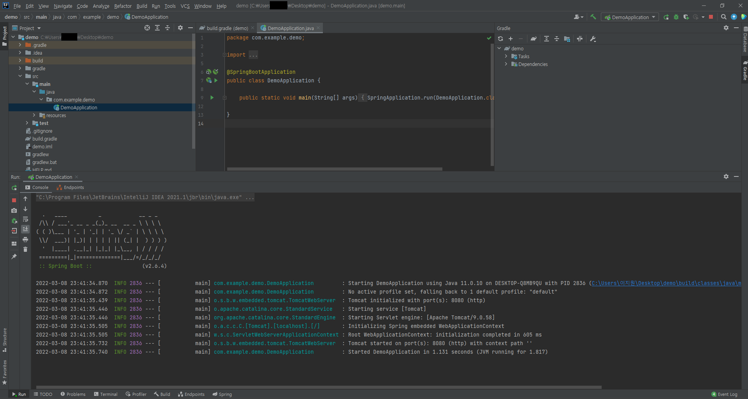The height and width of the screenshot is (399, 748).
Task: Open the Event Log
Action: click(725, 394)
